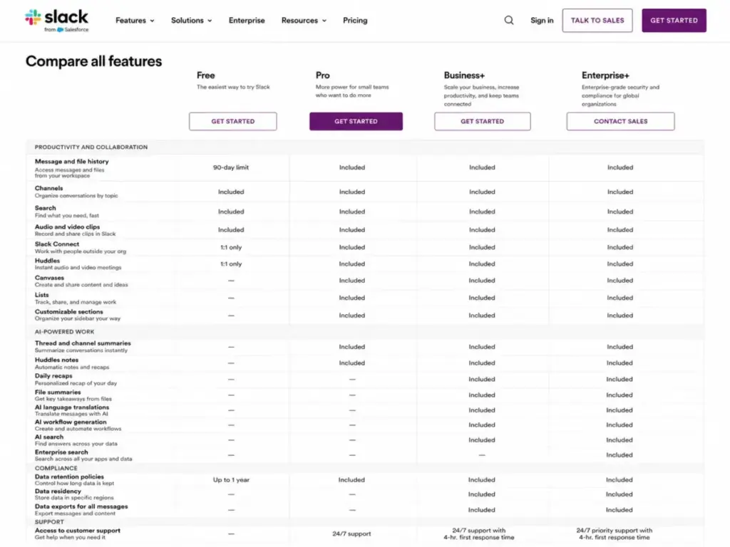730x547 pixels.
Task: Click Enterprise+ Included cell for Enterprise search
Action: pos(620,455)
